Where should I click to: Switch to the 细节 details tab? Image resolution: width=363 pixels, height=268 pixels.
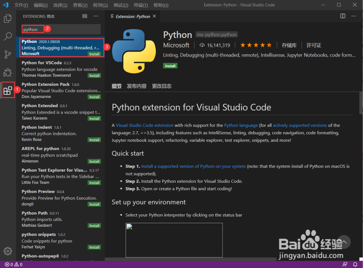pos(117,86)
